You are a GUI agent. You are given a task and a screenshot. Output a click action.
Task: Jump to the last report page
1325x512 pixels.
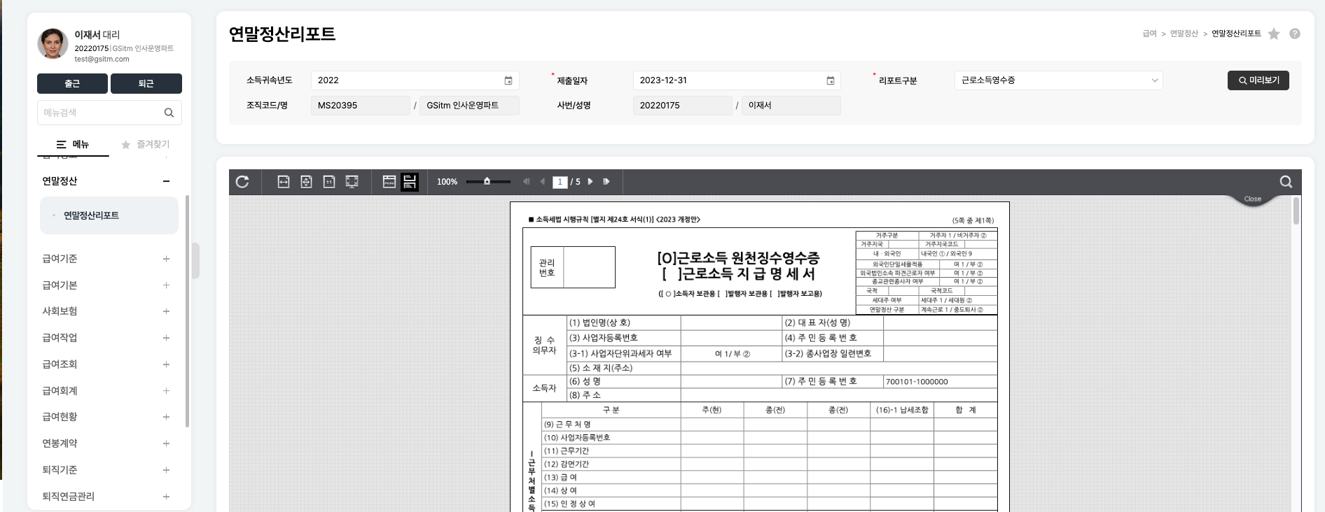606,182
